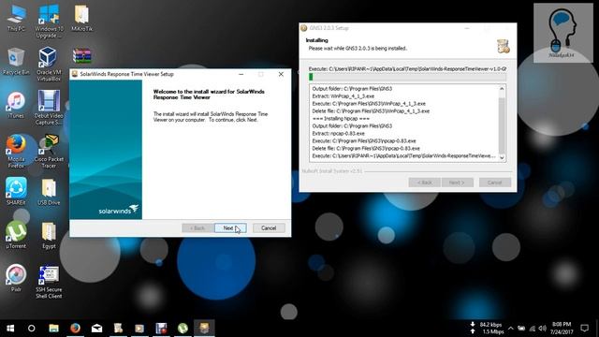Select the SHAREit desktop shortcut
Screen dimensions: 599x337
coord(16,191)
